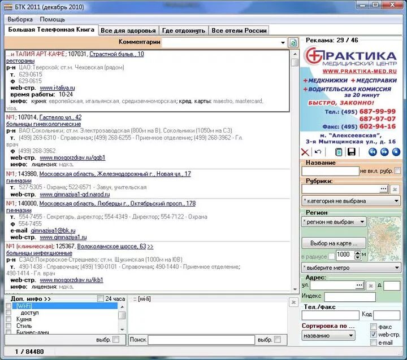Click the blue fast-forward round button
The image size is (407, 360).
point(384,152)
